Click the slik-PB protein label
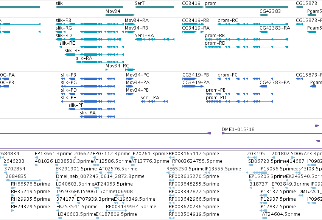 click(x=68, y=75)
